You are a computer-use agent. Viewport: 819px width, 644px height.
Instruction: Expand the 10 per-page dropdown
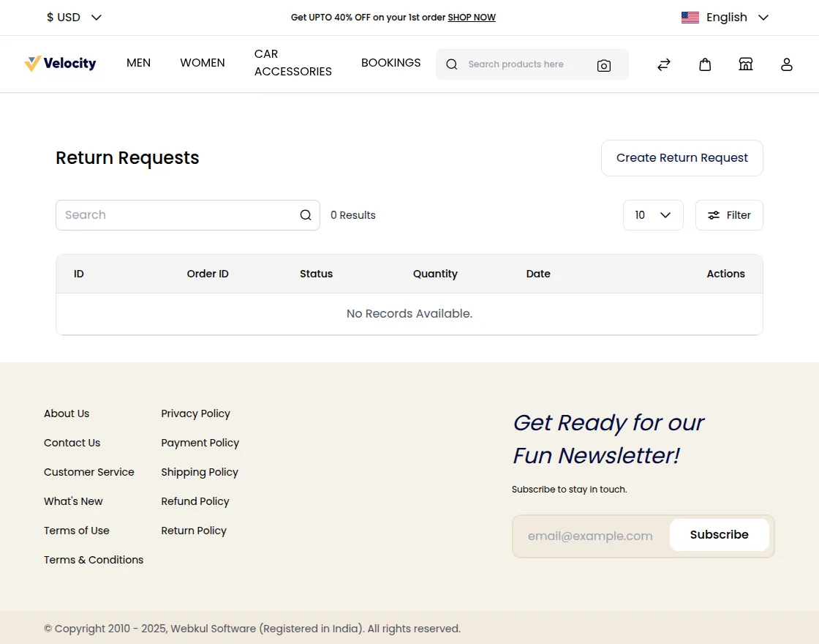pos(652,215)
